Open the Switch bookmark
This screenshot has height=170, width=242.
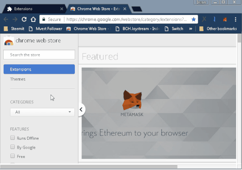(x=174, y=29)
